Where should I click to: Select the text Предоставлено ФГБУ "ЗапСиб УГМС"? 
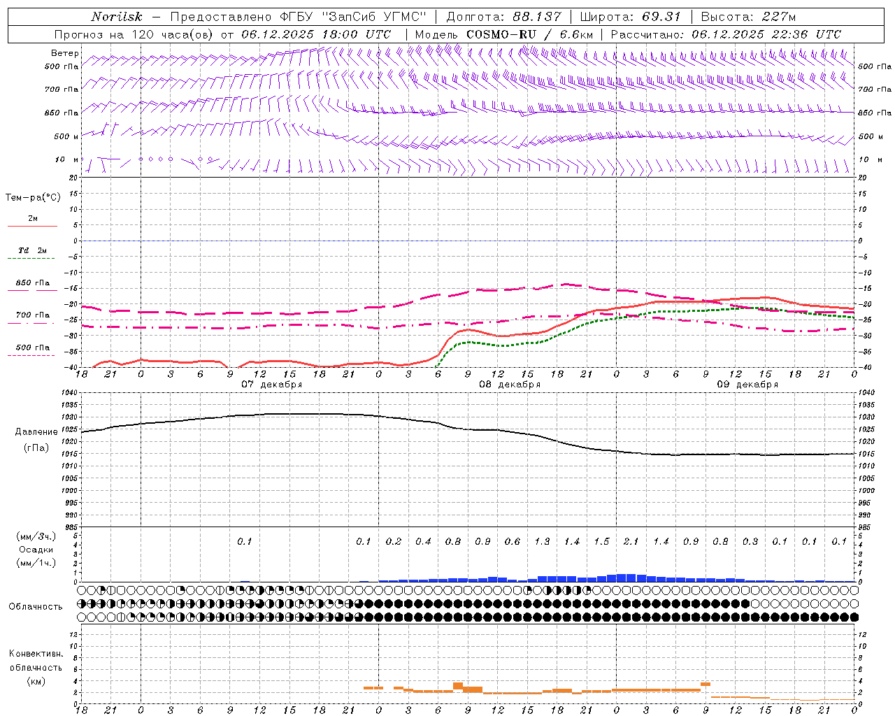click(298, 17)
